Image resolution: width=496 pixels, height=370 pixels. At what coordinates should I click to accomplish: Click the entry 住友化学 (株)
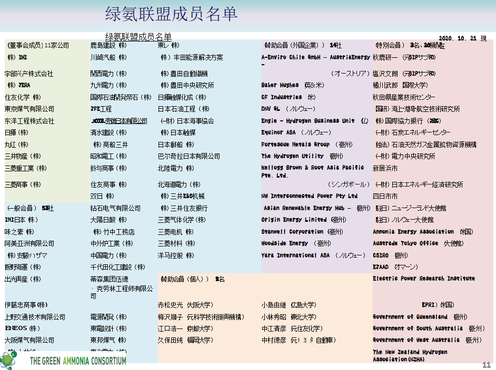[x=23, y=97]
